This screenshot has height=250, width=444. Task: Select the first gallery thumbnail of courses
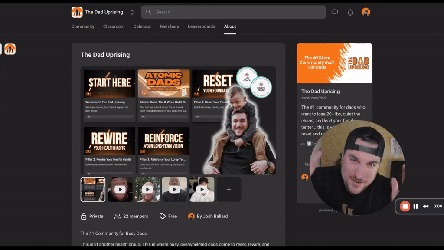93,189
